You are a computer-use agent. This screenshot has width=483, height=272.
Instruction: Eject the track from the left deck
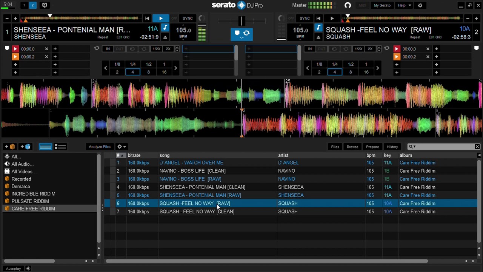165,37
